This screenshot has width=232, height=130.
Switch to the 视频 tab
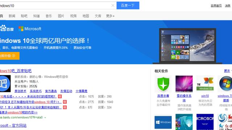coord(73,16)
